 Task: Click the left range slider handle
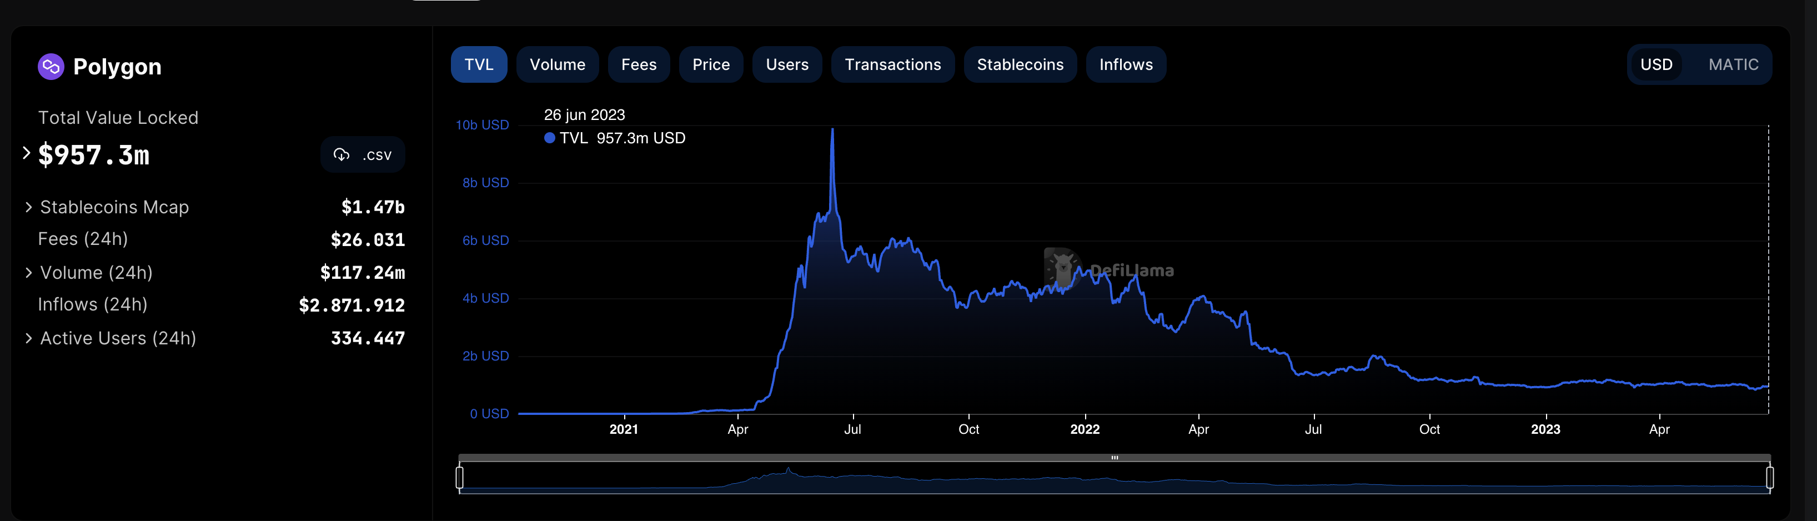(460, 477)
